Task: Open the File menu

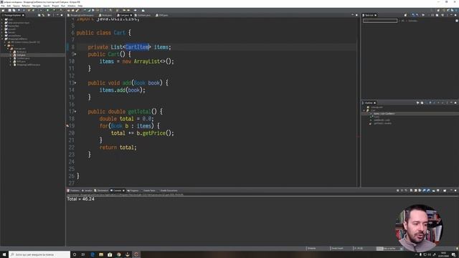Action: click(x=3, y=6)
